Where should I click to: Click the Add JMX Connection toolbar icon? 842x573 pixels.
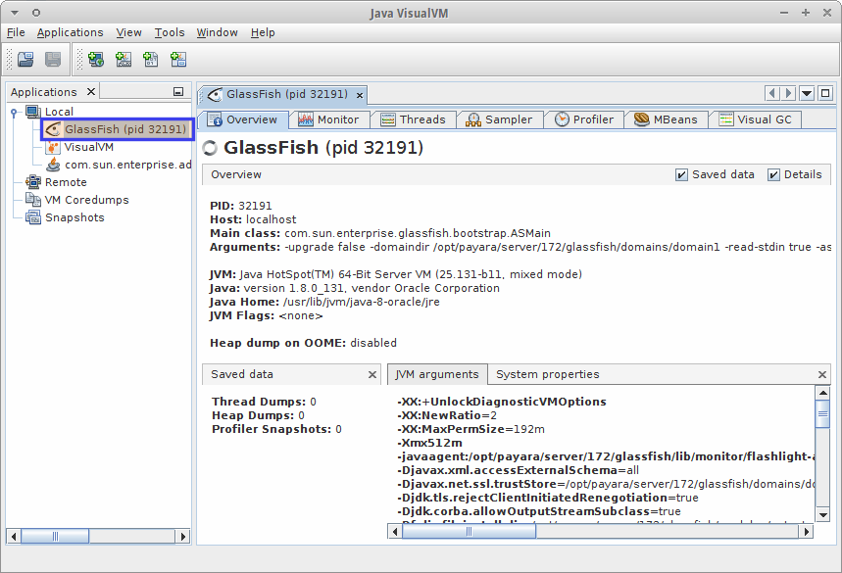click(x=123, y=59)
